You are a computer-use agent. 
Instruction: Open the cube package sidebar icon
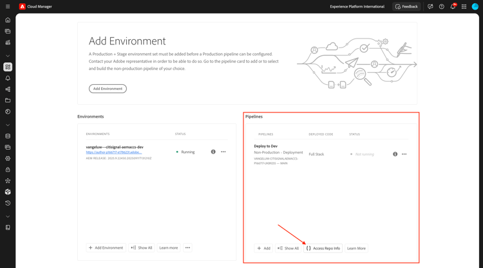click(8, 192)
